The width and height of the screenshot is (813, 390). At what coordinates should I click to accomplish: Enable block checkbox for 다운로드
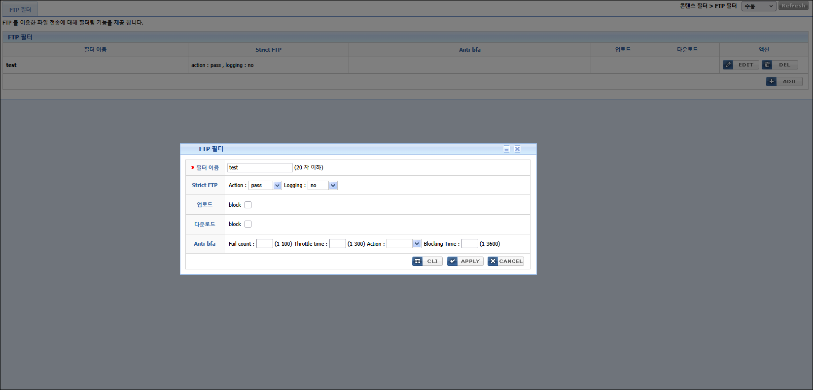pos(248,224)
